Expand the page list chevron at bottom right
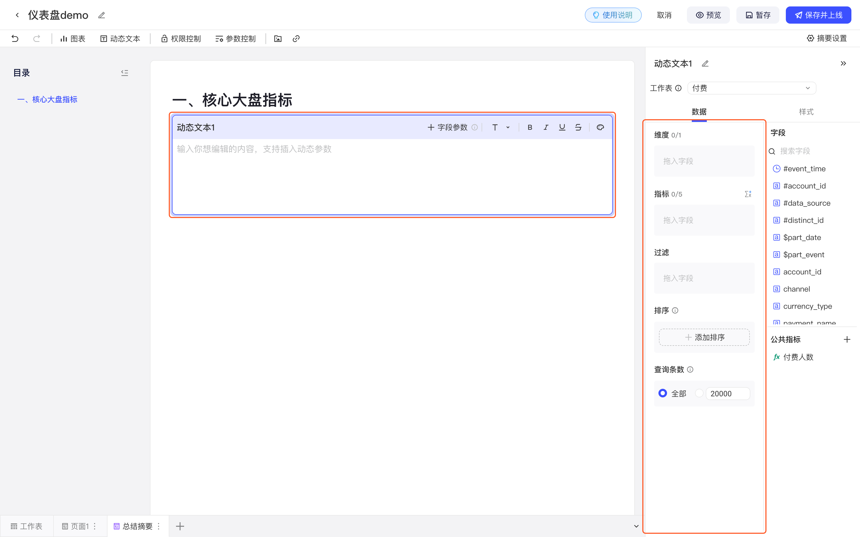Viewport: 860px width, 537px height. coord(636,526)
